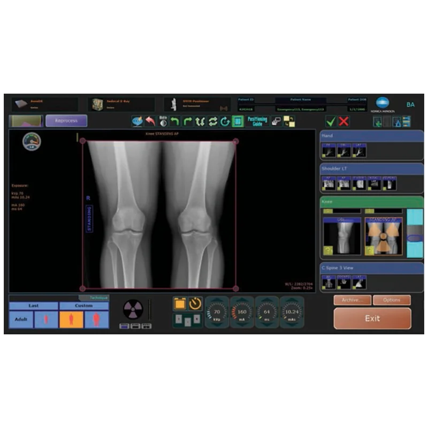The image size is (428, 428).
Task: Adjust the kVp dial set to 70
Action: coord(217,312)
